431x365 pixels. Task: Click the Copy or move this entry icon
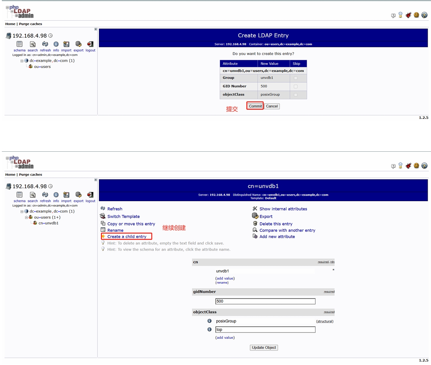(103, 224)
